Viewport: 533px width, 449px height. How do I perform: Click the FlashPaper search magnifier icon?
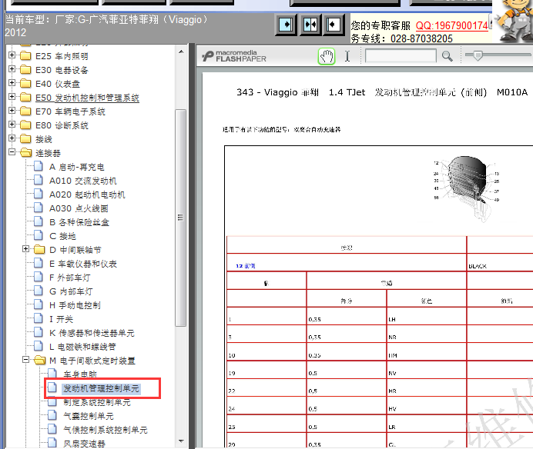[447, 56]
